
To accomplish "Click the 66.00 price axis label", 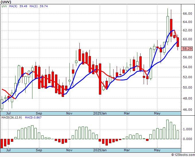I will point(187,14).
